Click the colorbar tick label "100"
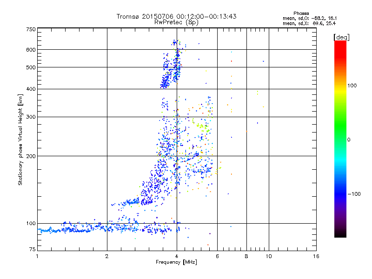 tap(352, 86)
